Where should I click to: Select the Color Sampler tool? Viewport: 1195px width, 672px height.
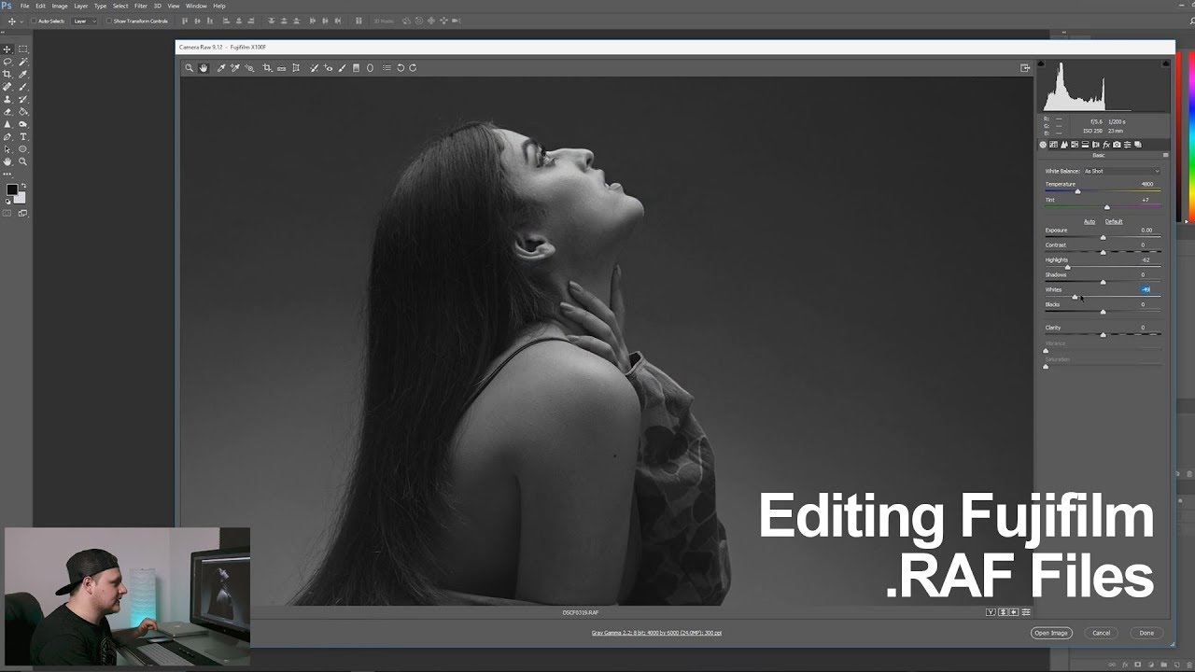click(235, 68)
